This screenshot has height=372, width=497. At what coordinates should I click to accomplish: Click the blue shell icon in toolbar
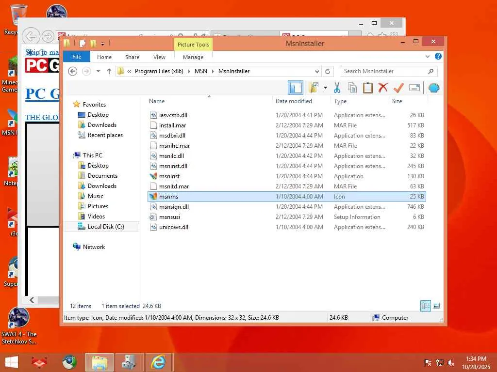[433, 88]
